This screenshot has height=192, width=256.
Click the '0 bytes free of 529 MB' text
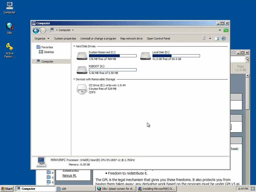click(x=102, y=89)
